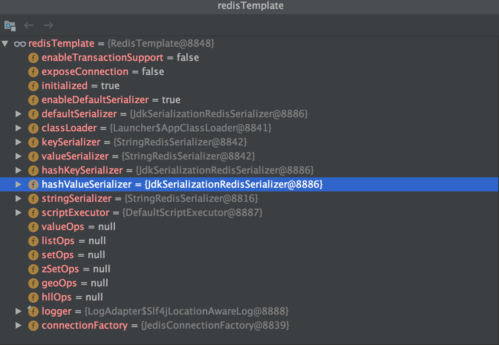Expand the hashKeySerializer field
The image size is (499, 345).
[x=18, y=170]
